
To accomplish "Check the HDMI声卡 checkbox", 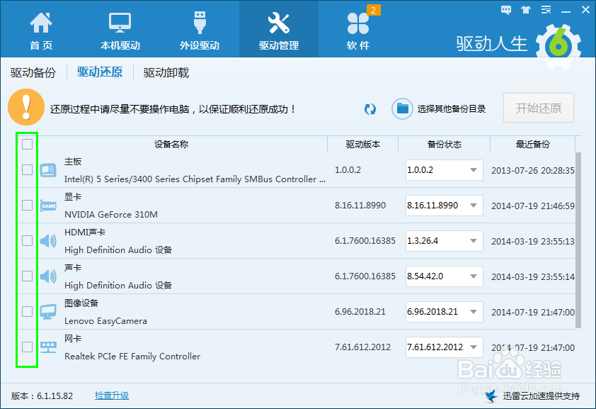I will tap(27, 240).
